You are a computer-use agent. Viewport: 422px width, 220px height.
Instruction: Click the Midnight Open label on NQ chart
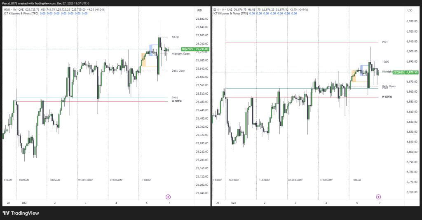pos(181,54)
